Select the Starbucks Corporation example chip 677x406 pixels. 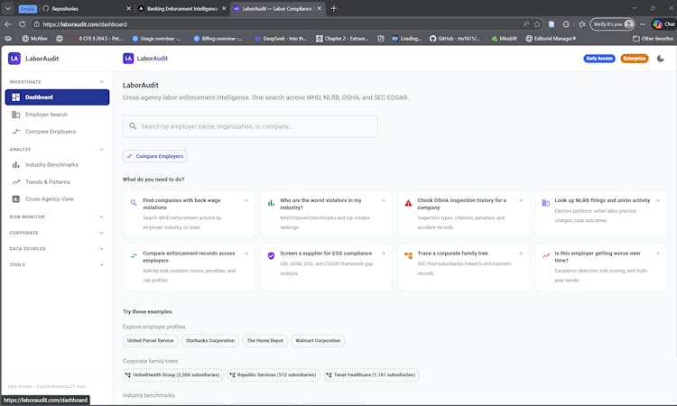[x=209, y=341]
